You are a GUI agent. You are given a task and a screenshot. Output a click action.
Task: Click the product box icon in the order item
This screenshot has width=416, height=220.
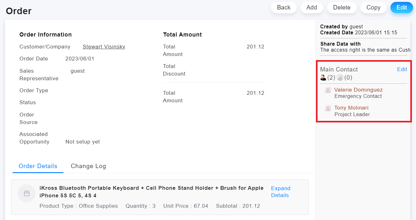(x=27, y=193)
